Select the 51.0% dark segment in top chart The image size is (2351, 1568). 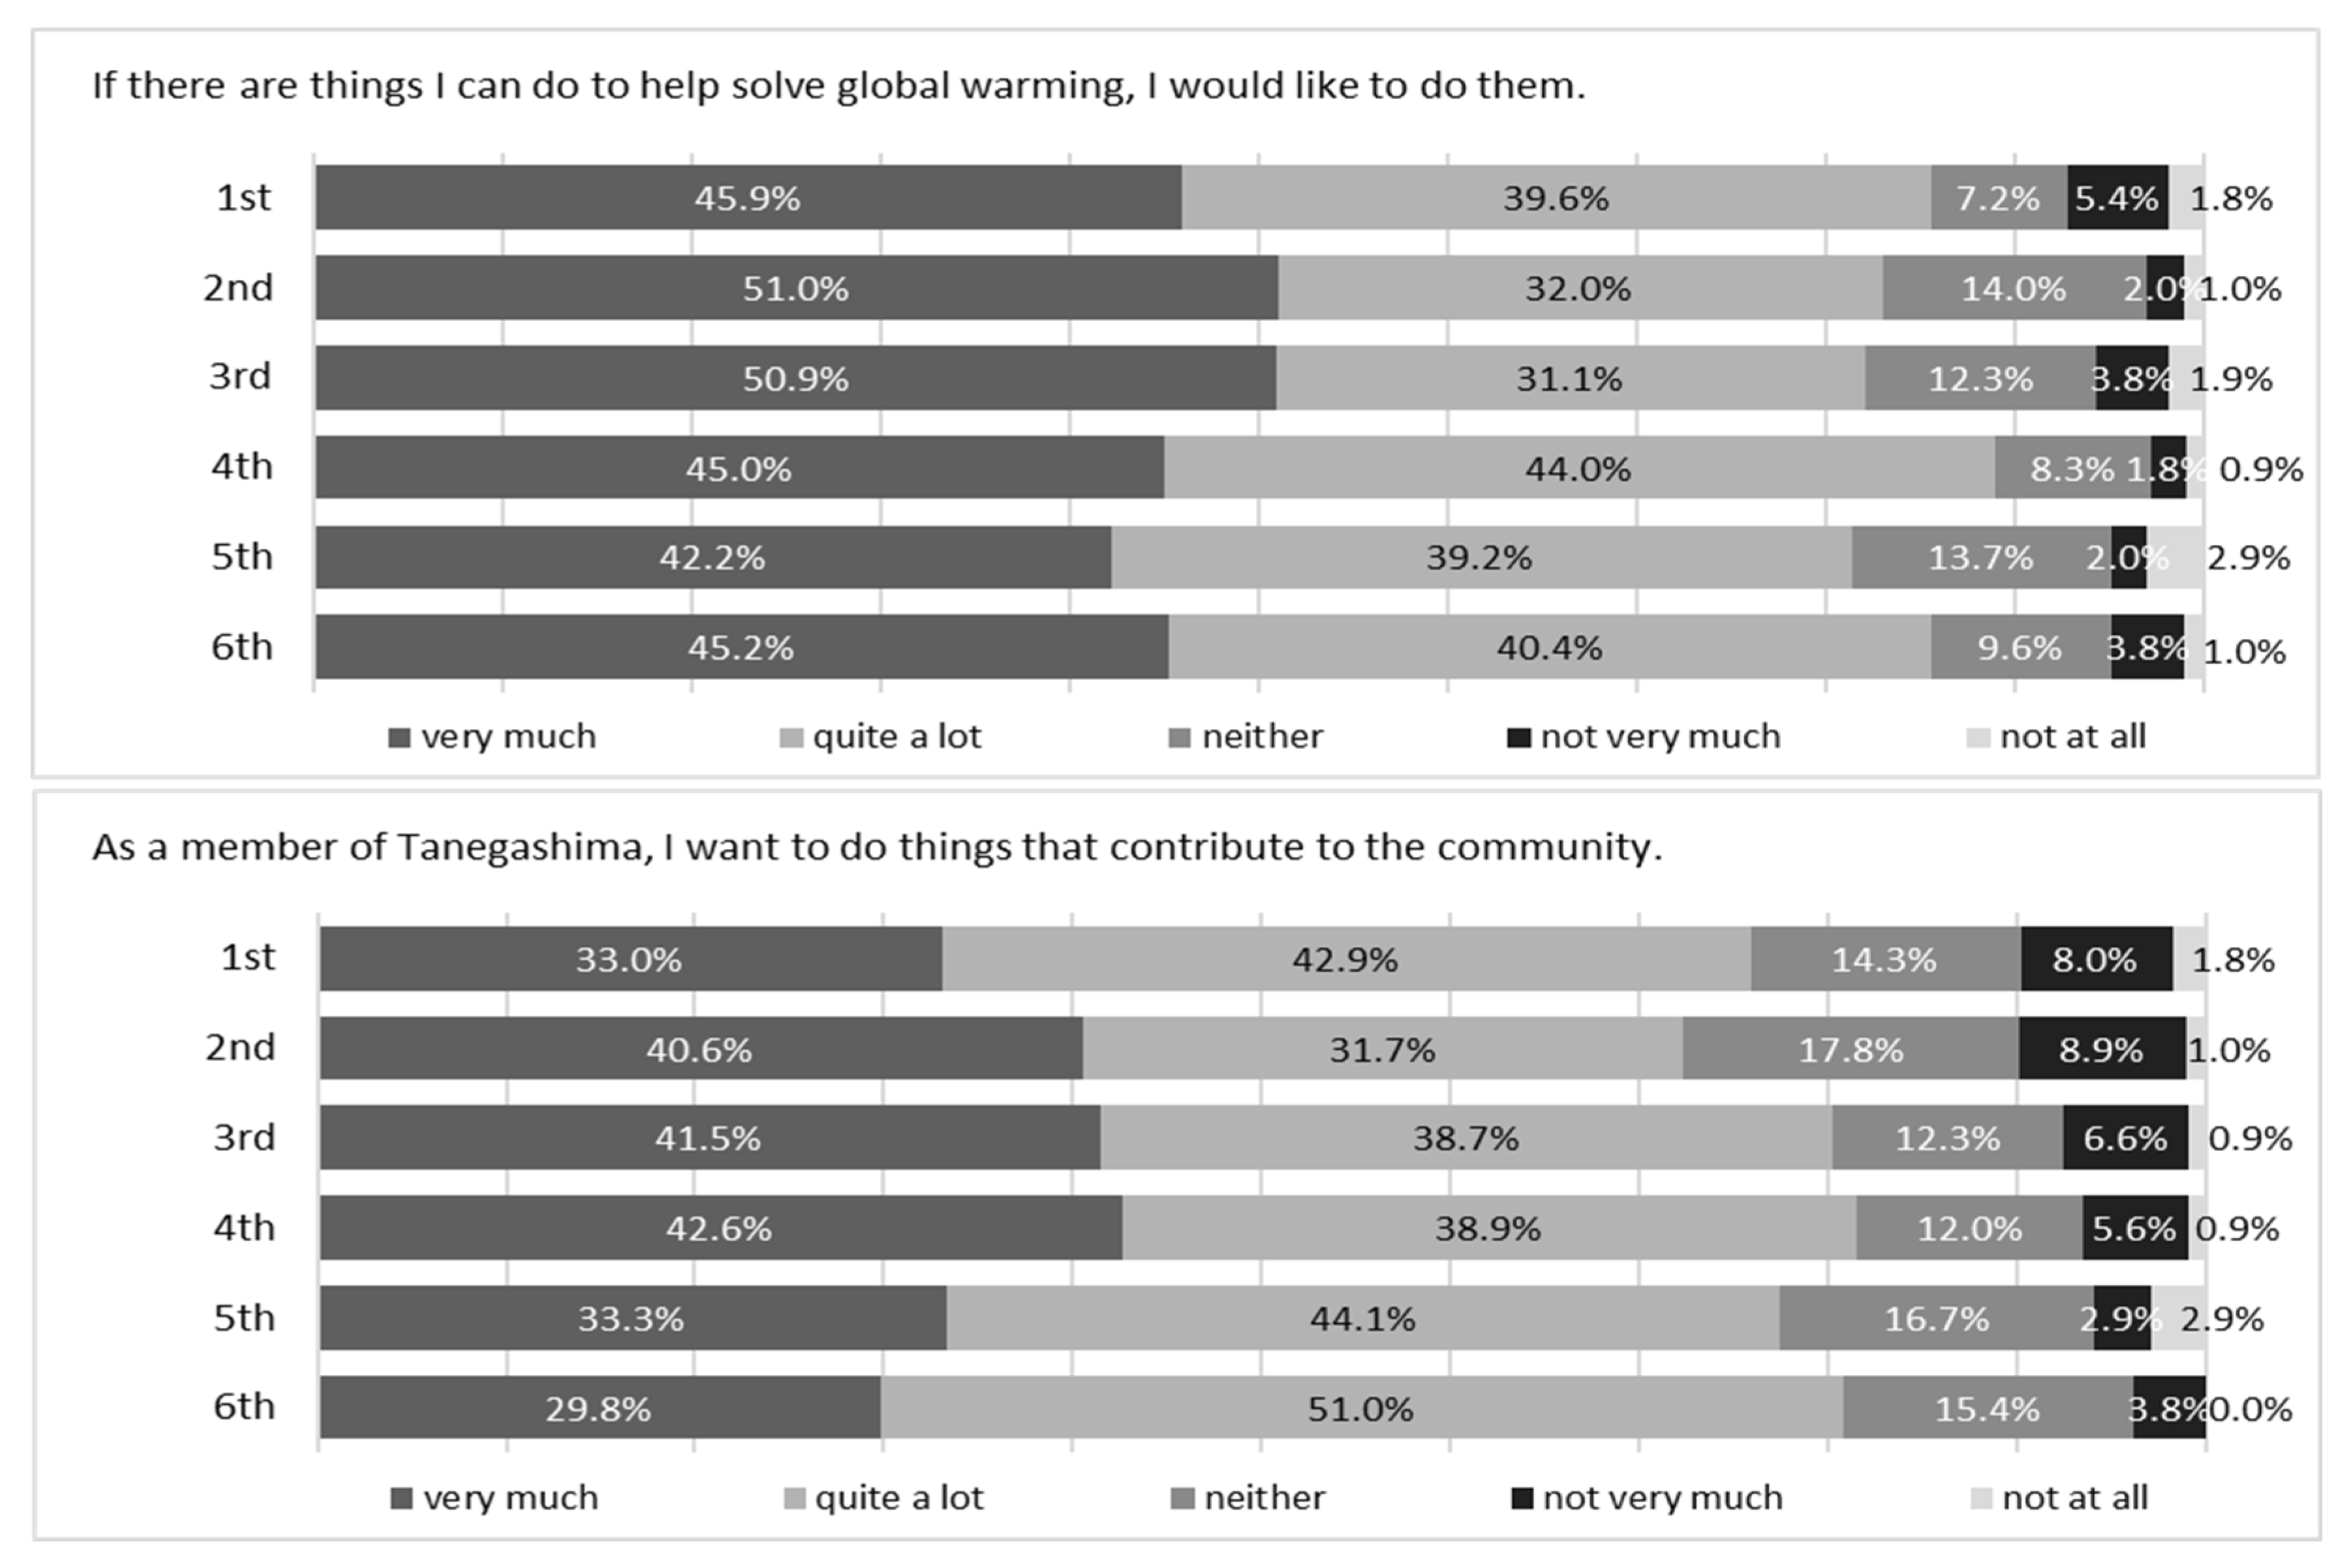pyautogui.click(x=797, y=287)
